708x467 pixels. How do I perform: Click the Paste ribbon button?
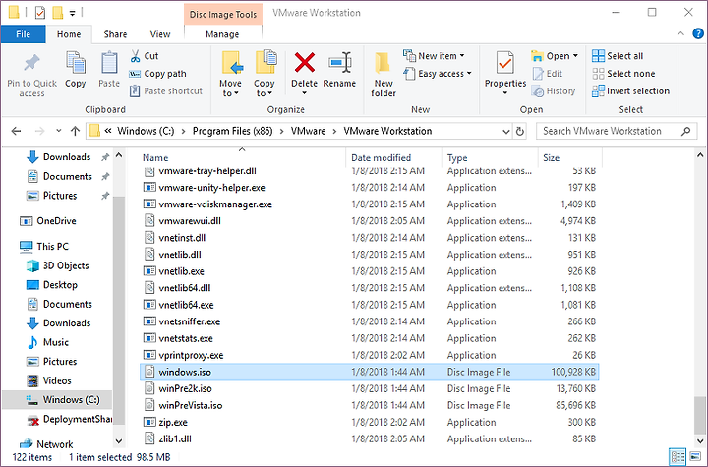(x=109, y=69)
